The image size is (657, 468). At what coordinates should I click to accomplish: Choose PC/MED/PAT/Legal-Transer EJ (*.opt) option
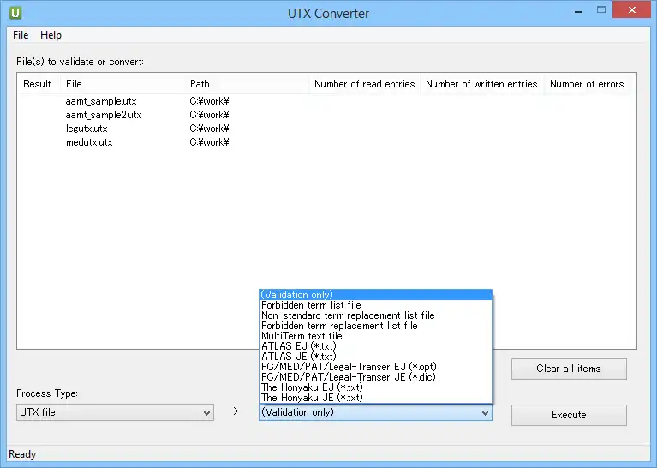[375, 367]
